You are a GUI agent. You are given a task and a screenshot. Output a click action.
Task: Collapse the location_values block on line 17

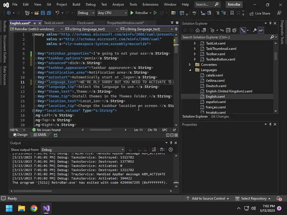[x=34, y=111]
